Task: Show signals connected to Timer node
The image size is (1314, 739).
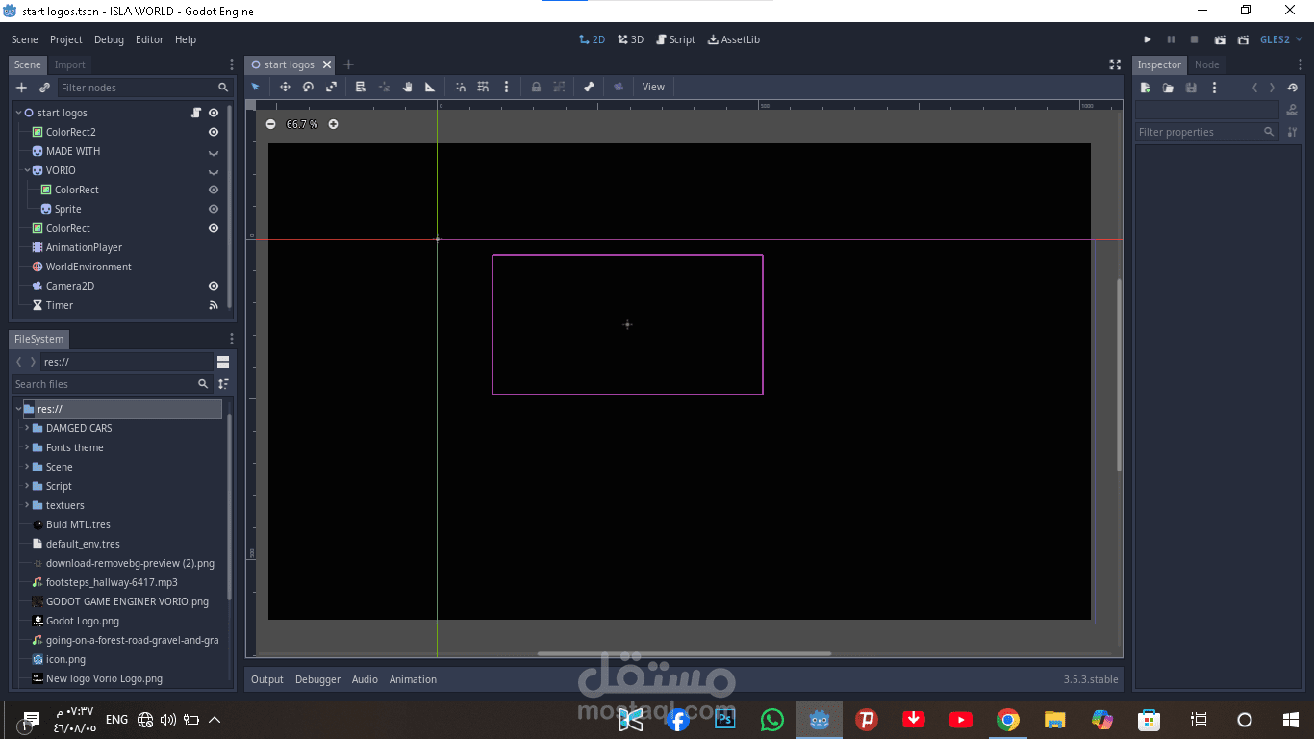Action: point(214,305)
